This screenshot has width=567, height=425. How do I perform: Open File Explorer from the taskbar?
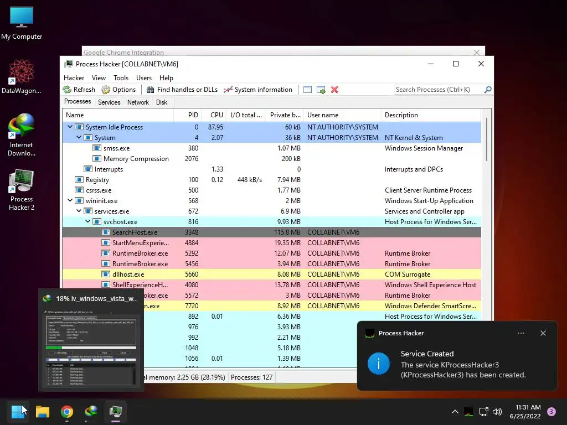coord(42,411)
